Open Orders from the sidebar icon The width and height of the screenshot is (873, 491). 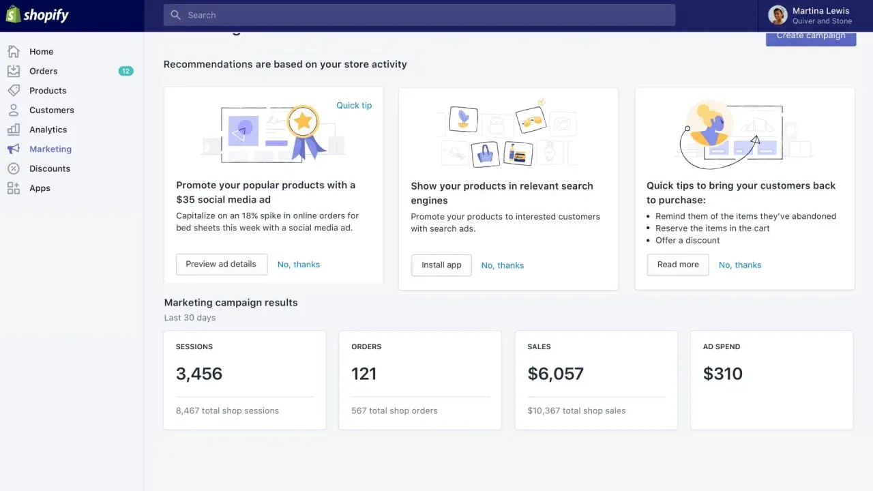(14, 71)
